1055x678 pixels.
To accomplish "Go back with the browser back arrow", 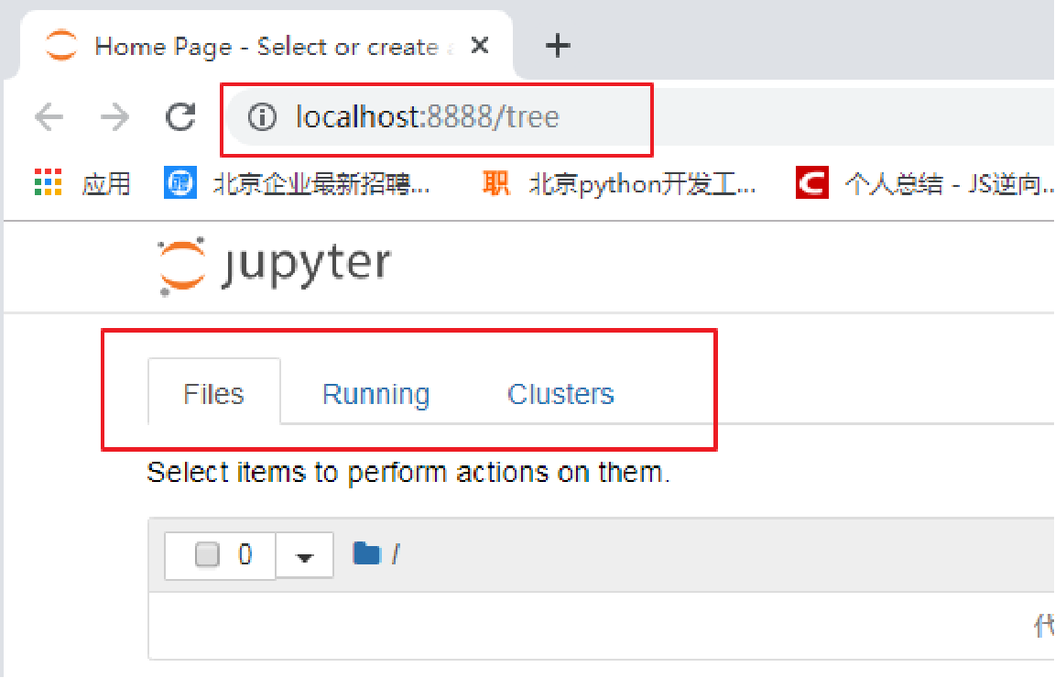I will 49,117.
